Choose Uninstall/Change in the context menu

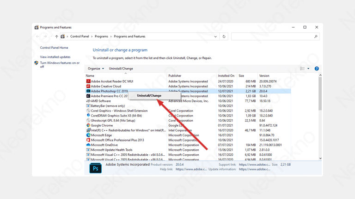click(x=149, y=96)
